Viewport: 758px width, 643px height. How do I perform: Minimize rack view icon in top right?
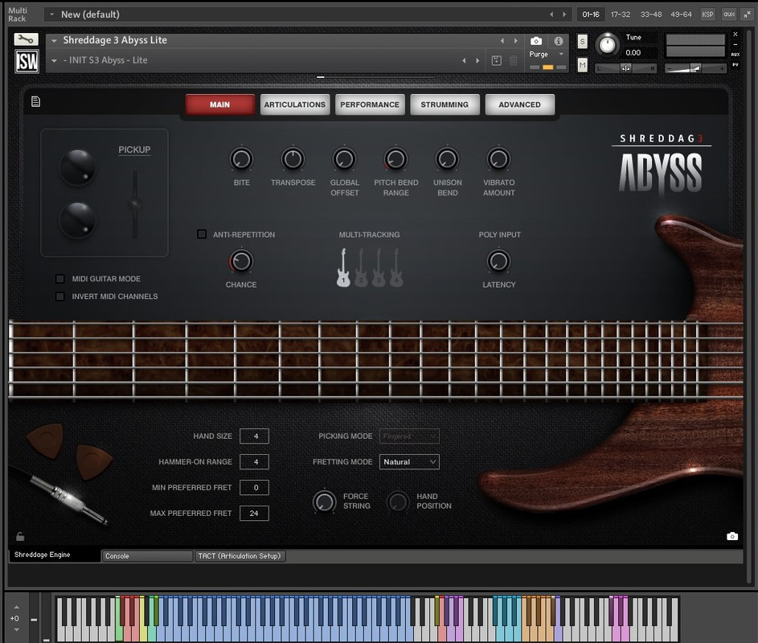click(x=748, y=14)
